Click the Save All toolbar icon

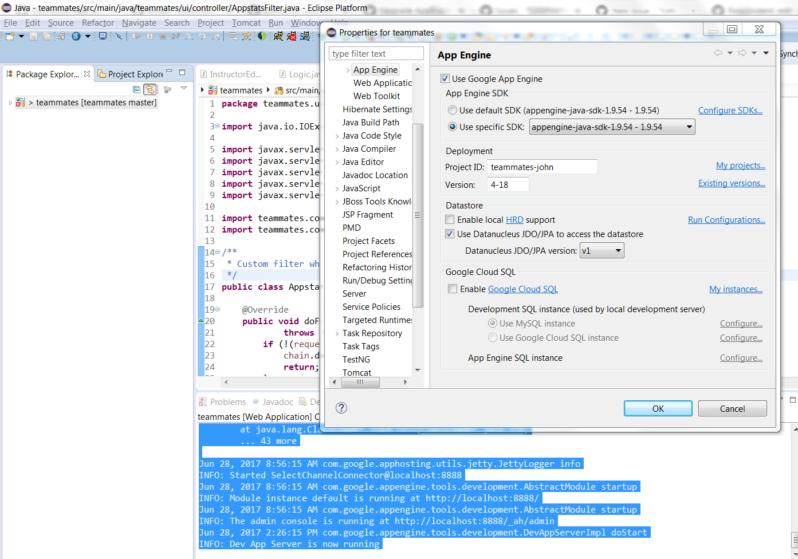coord(46,36)
